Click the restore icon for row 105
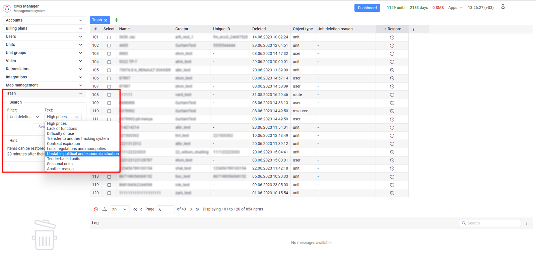Image resolution: width=536 pixels, height=260 pixels. pyautogui.click(x=392, y=70)
